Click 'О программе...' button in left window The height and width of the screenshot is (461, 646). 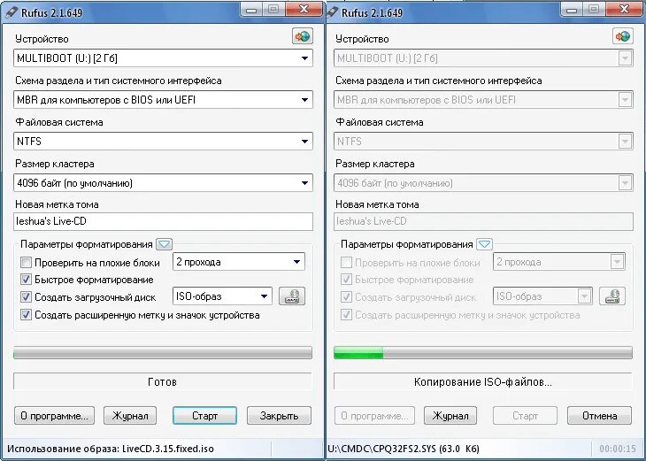[54, 415]
